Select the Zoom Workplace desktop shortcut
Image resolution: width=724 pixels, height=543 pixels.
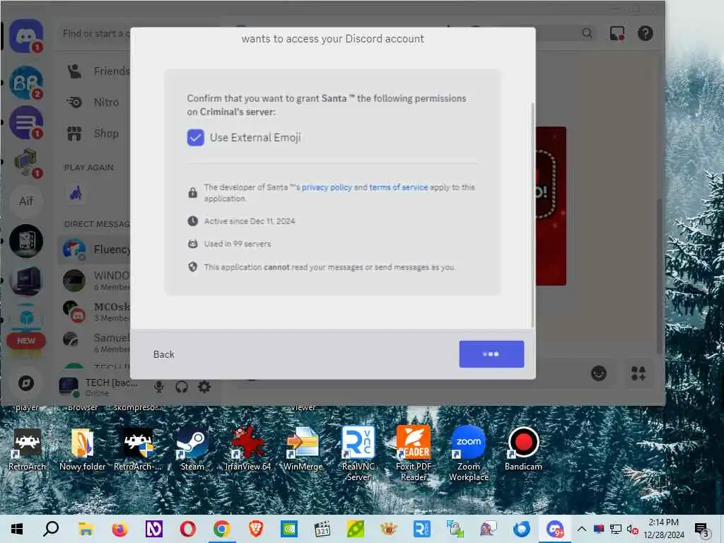(x=469, y=453)
